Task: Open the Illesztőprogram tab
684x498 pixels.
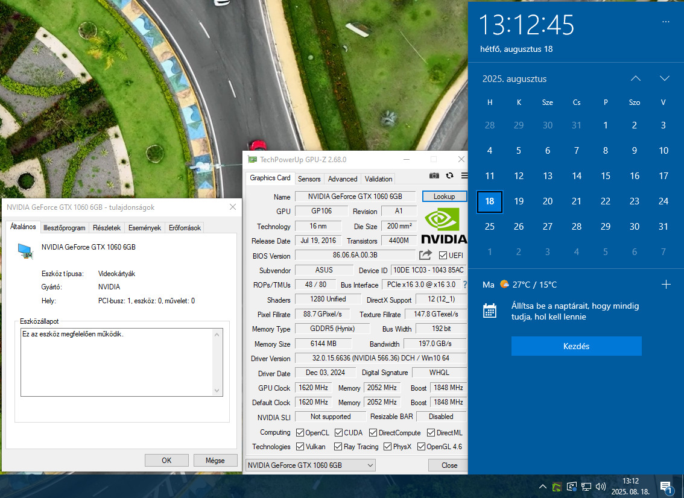Action: [x=65, y=228]
